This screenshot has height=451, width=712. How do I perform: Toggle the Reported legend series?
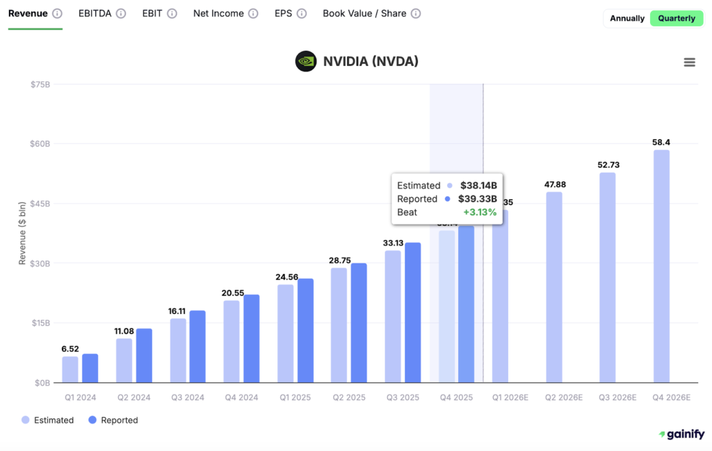[x=113, y=420]
